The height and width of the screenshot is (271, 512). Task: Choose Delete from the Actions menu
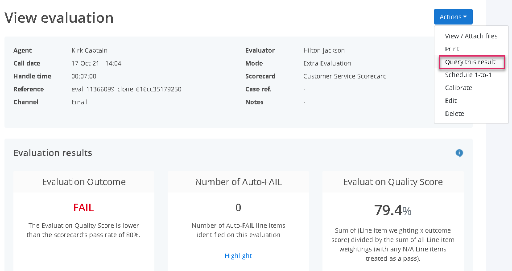[454, 114]
